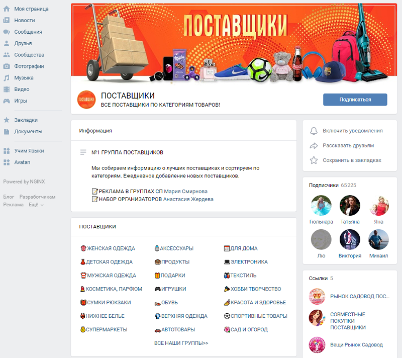Image resolution: width=402 pixels, height=358 pixels.
Task: Click the Video (Видео) film icon
Action: click(7, 89)
